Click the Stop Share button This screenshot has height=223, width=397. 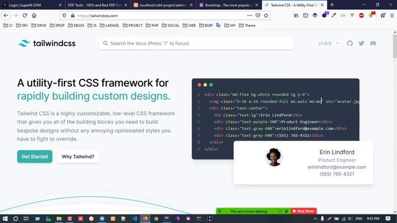pos(303,211)
